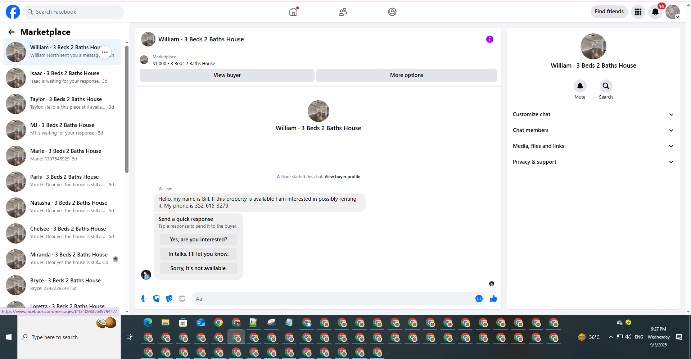Open the Home feed icon
The width and height of the screenshot is (691, 359).
(x=293, y=12)
